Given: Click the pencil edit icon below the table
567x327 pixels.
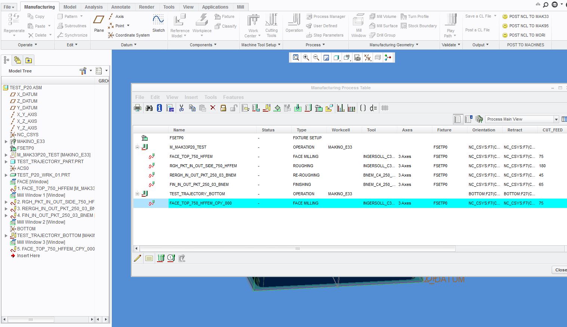Looking at the screenshot, I should coord(138,258).
